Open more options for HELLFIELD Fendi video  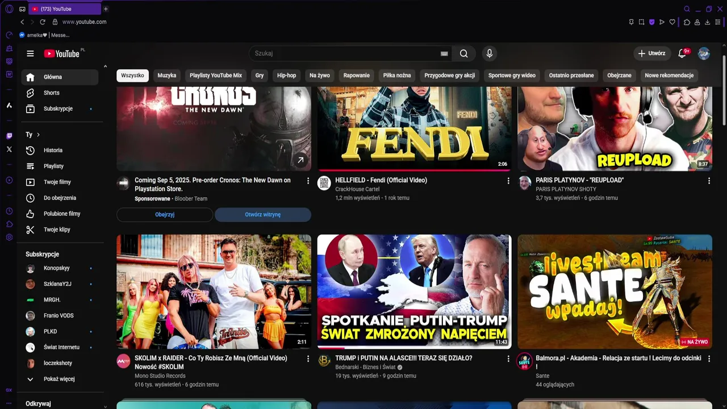[x=508, y=181]
